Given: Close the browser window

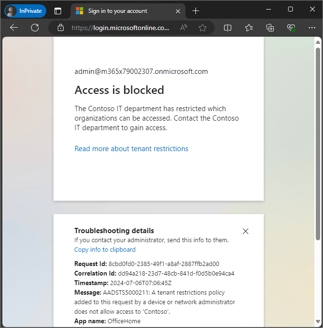Looking at the screenshot, I should [x=312, y=9].
